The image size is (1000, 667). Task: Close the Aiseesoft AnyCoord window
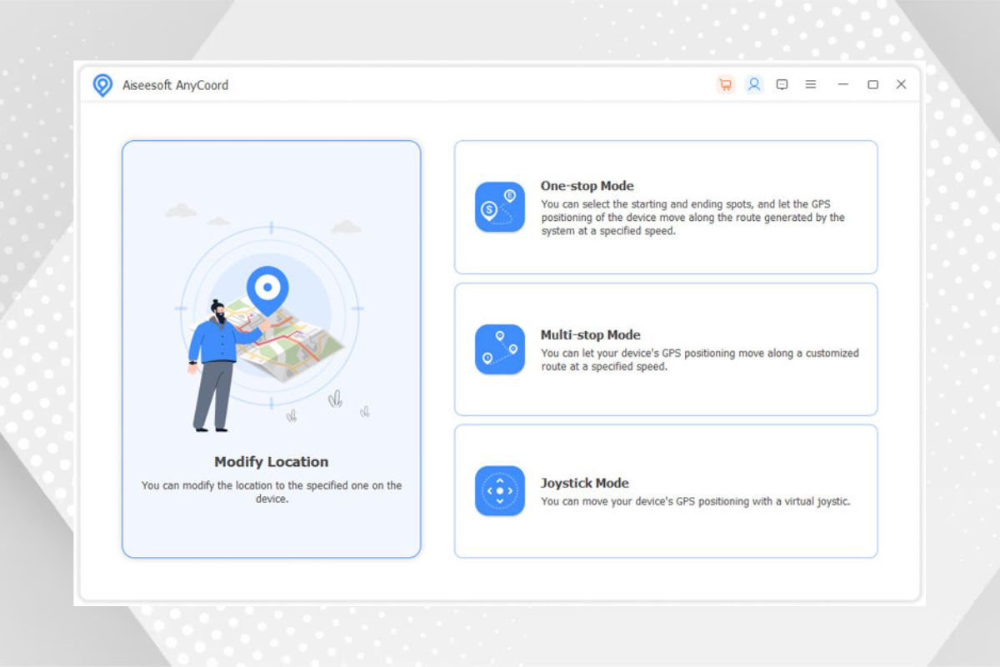(x=901, y=85)
